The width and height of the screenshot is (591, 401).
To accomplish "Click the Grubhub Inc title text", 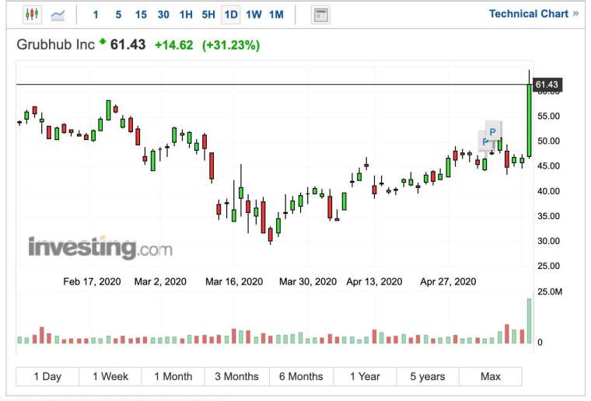I will coord(55,44).
